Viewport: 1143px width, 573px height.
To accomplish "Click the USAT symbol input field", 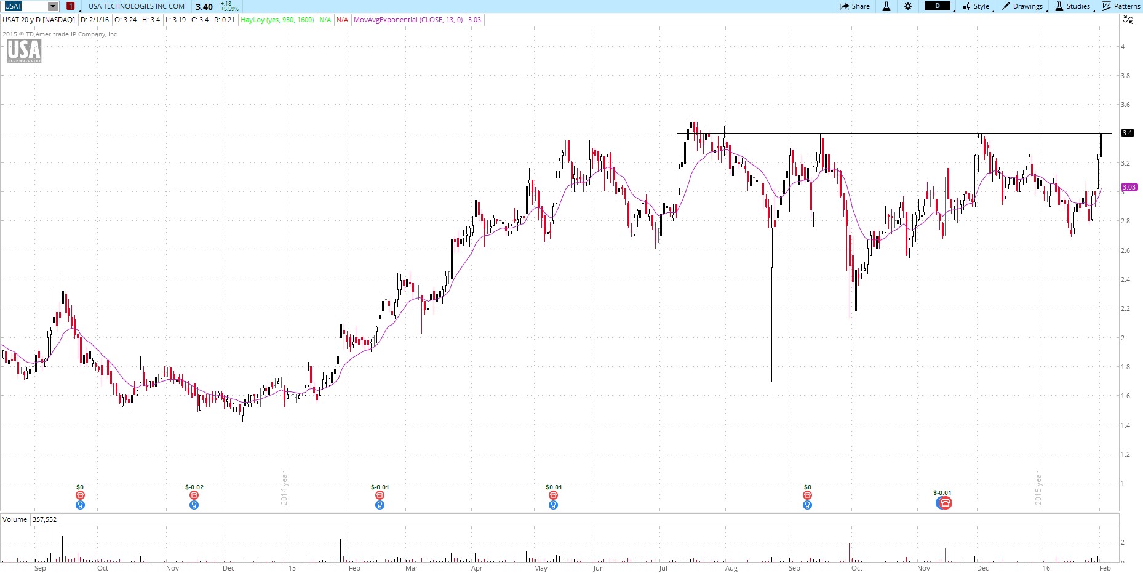I will [x=25, y=6].
